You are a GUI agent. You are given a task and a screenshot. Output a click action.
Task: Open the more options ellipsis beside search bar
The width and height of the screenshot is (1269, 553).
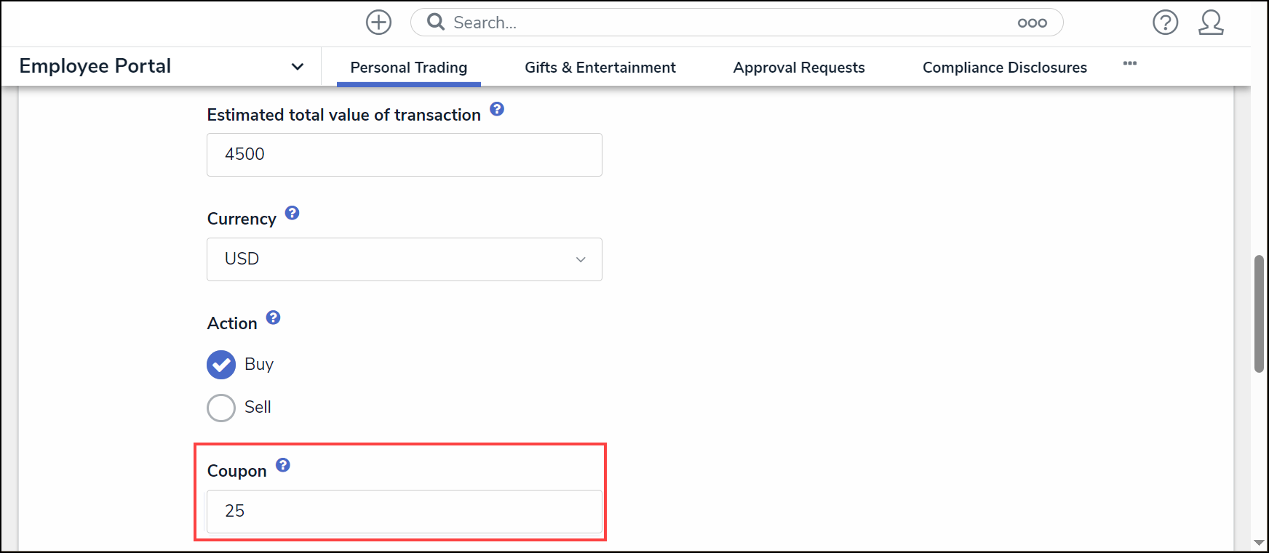tap(1033, 23)
